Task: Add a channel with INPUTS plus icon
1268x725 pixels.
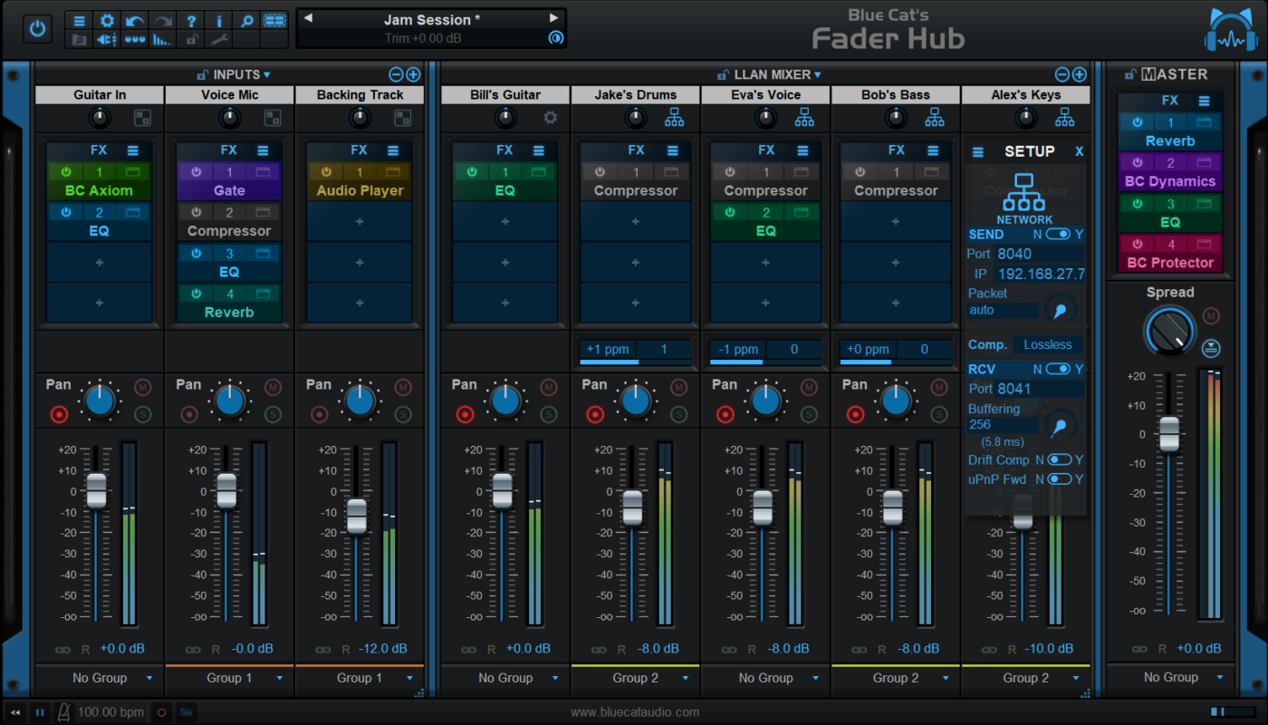Action: point(413,74)
